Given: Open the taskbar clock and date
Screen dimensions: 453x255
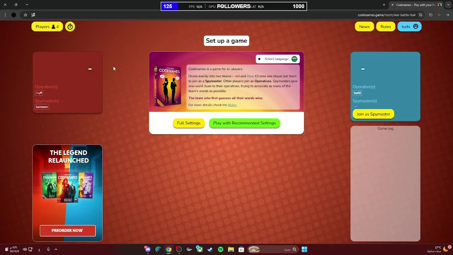Looking at the screenshot, I should 13,249.
